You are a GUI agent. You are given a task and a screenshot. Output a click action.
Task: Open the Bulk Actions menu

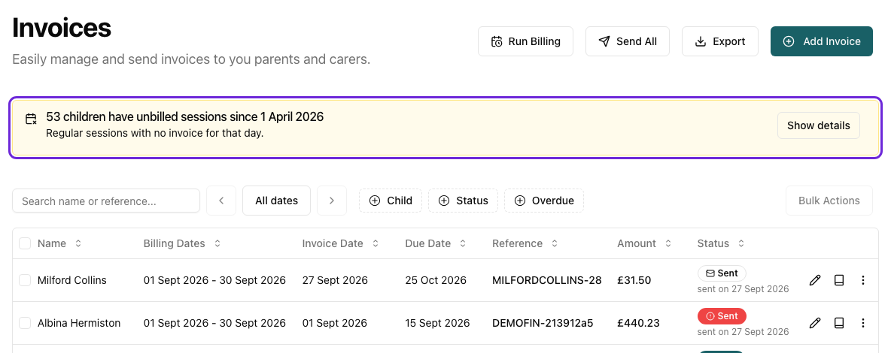pyautogui.click(x=829, y=201)
